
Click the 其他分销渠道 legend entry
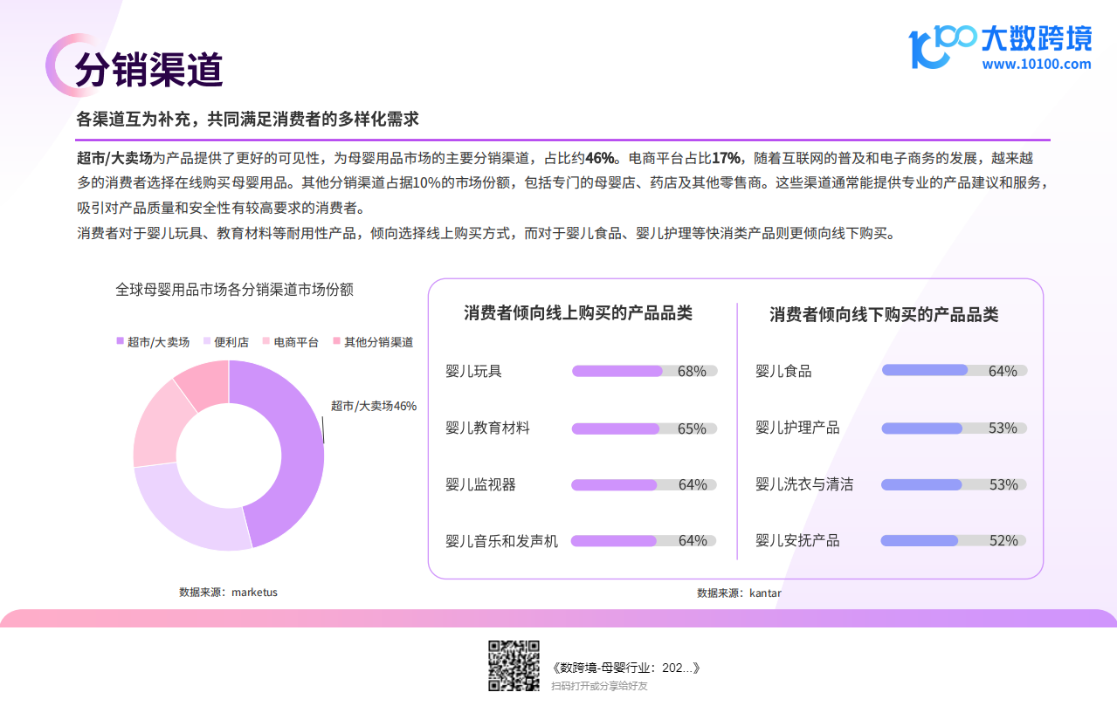pos(372,342)
